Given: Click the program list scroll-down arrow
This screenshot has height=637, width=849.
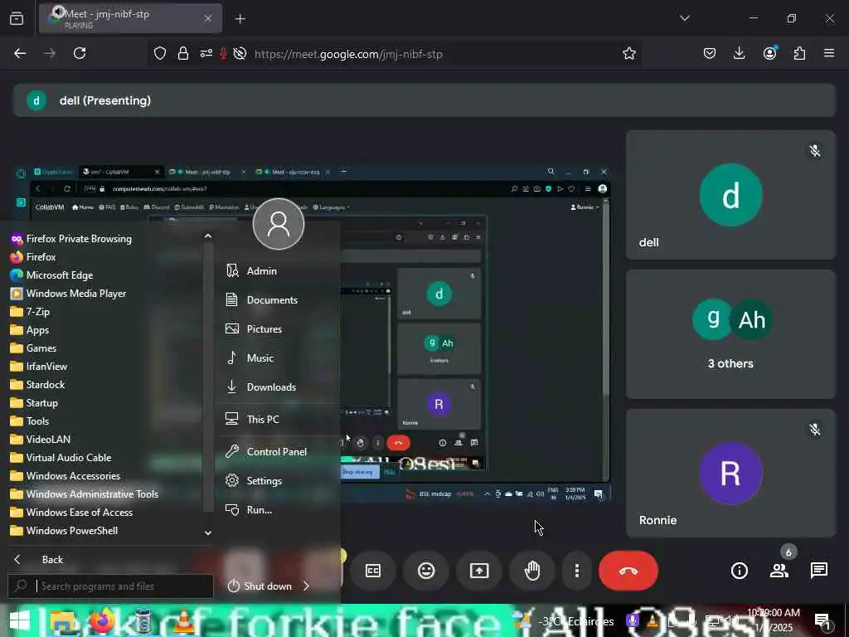Looking at the screenshot, I should (x=208, y=533).
